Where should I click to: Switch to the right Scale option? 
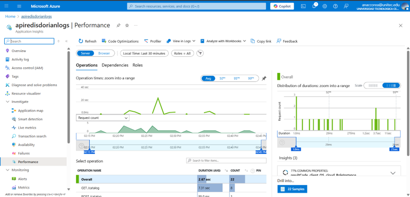[391, 85]
